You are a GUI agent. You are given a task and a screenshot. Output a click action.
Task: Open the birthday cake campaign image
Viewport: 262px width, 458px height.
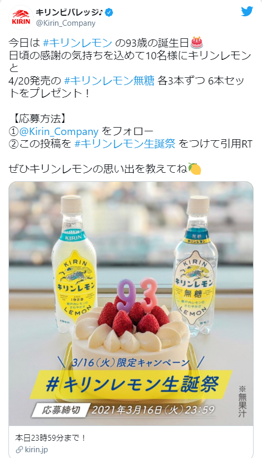pos(131,304)
